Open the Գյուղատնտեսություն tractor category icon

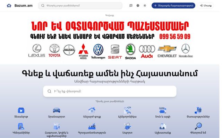[92, 126]
